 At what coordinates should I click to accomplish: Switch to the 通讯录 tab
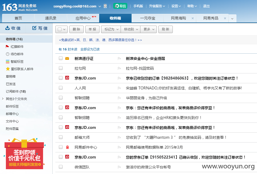click(x=51, y=18)
